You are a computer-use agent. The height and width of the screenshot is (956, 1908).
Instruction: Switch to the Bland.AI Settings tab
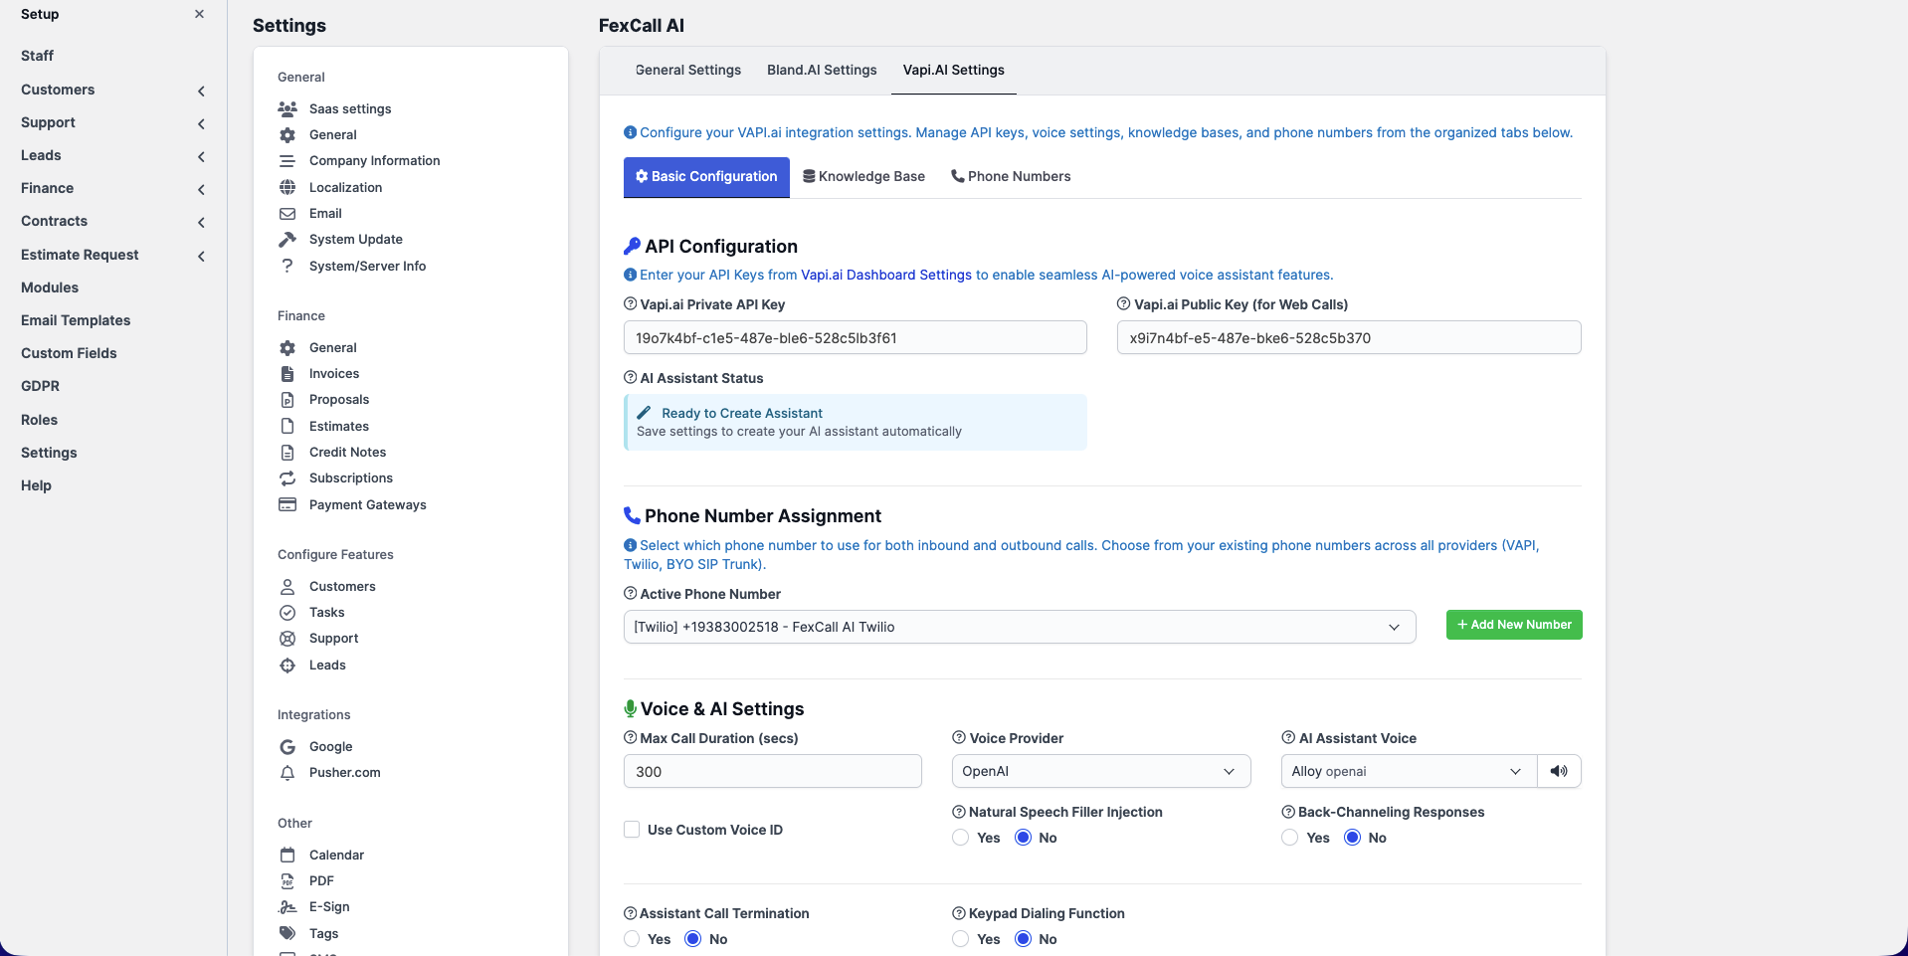coord(822,70)
